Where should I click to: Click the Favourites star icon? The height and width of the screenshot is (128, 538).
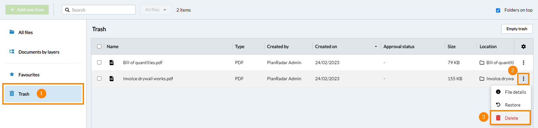tap(12, 74)
